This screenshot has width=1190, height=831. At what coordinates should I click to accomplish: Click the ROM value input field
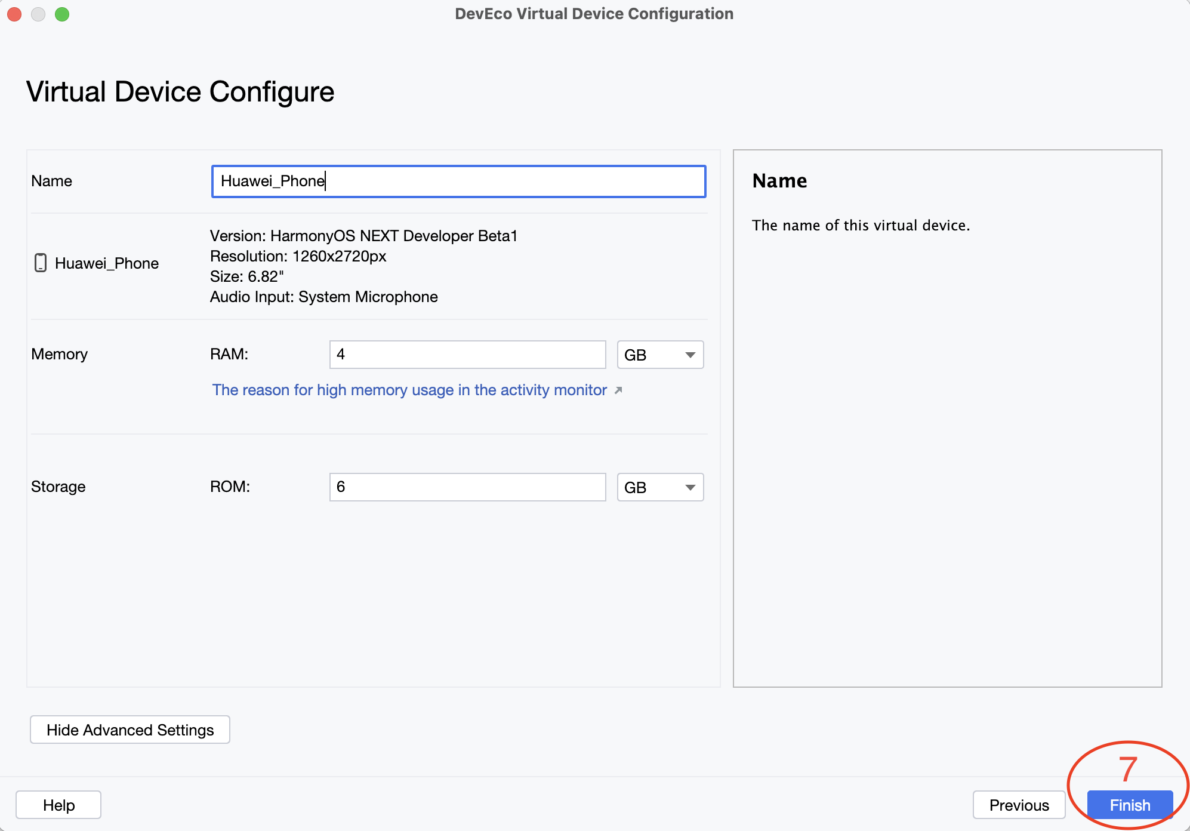click(x=467, y=487)
